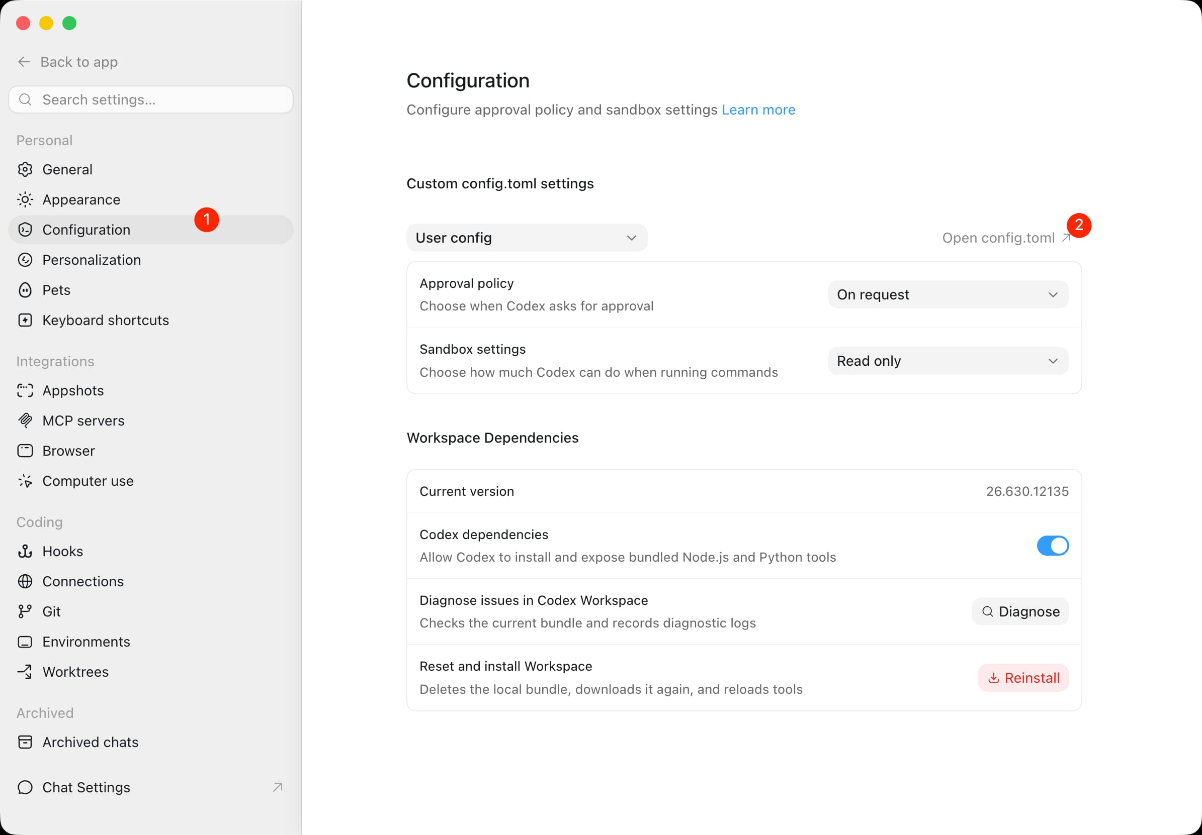
Task: Open the User config dropdown
Action: pos(527,238)
